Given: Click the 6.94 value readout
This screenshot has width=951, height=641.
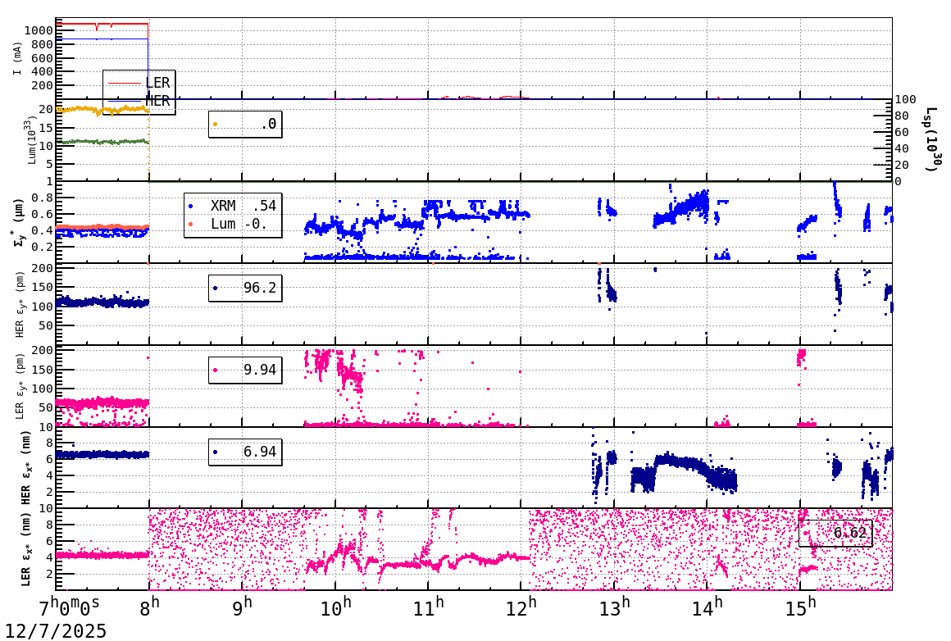Looking at the screenshot, I should [245, 452].
